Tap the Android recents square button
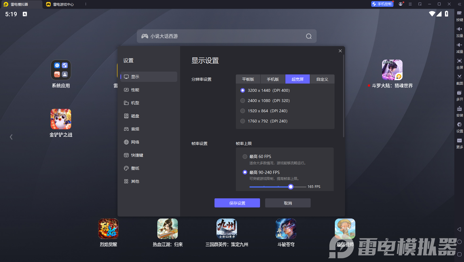The width and height of the screenshot is (464, 262). (x=459, y=254)
